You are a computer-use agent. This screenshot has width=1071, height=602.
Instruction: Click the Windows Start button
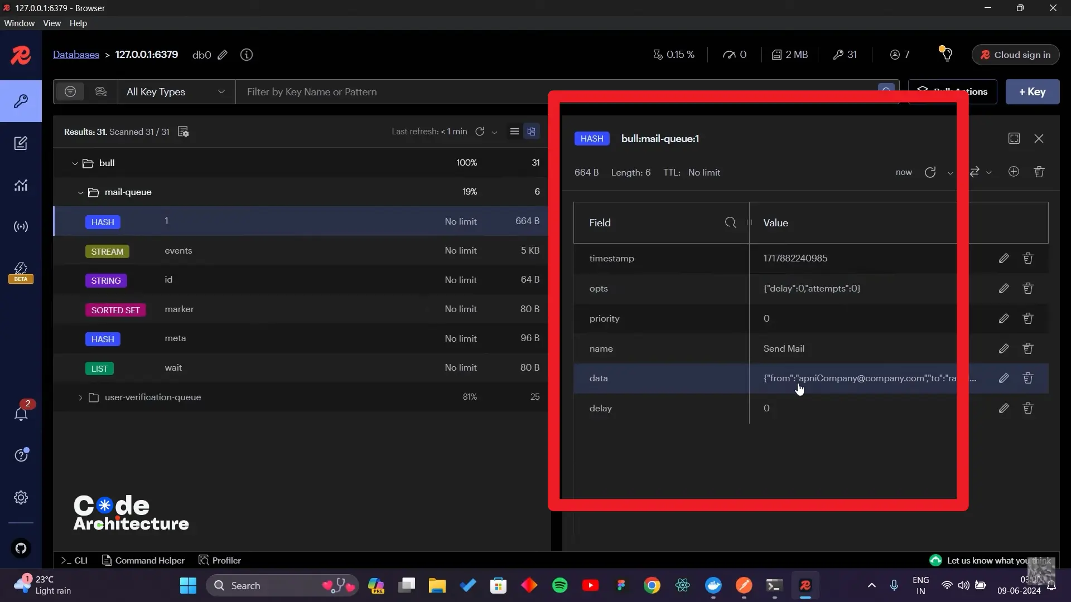(x=188, y=585)
